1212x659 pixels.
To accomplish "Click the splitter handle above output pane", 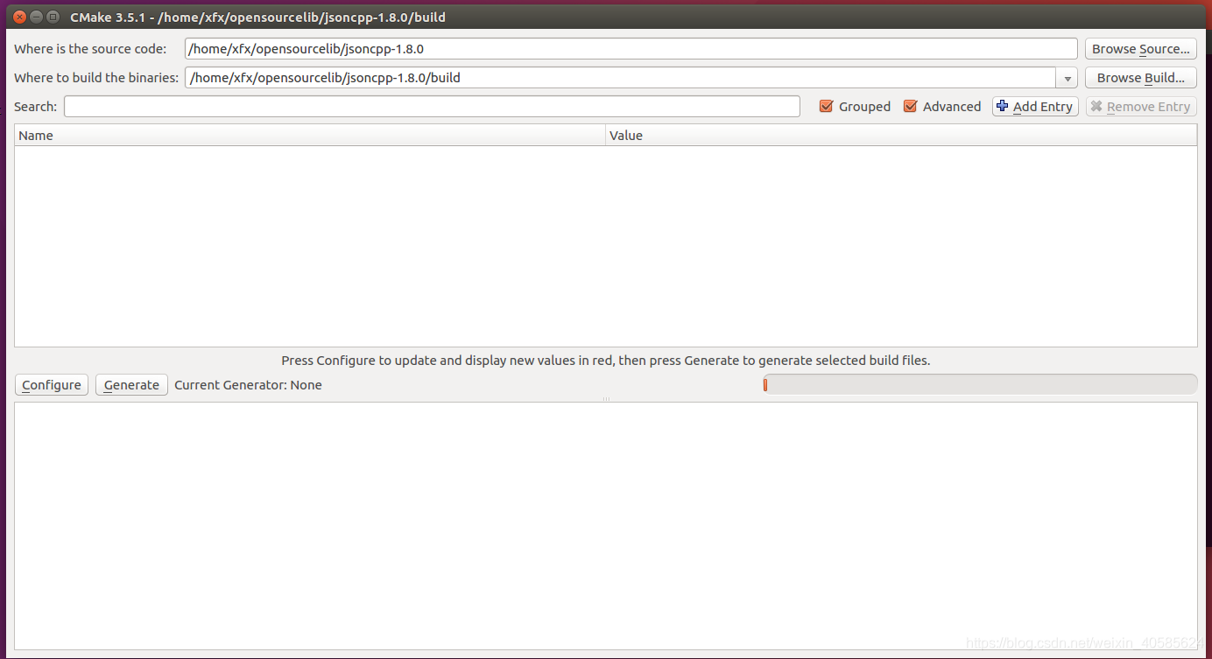I will (606, 399).
